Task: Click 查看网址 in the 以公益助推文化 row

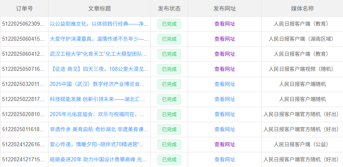Action: tap(225, 24)
